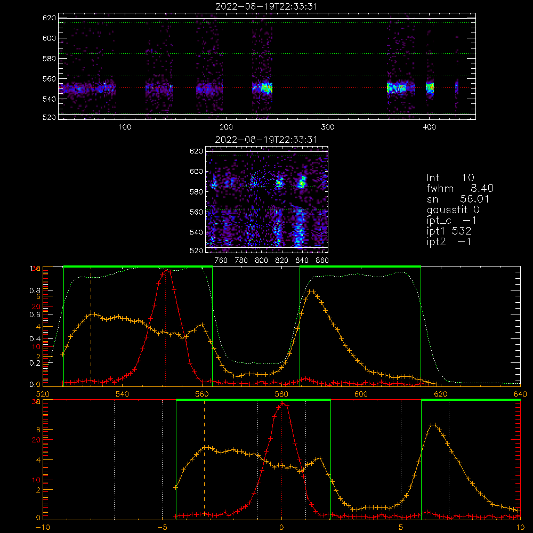Viewport: 533px width, 533px height.
Task: Click white y-axis label 0.4 on upper profile plot
Action: click(x=35, y=338)
